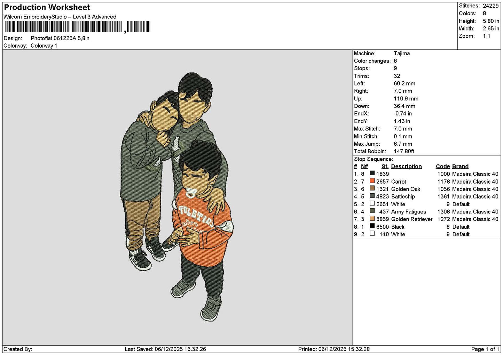Click the Army Fatigues color swatch
Viewport: 503px width, 355px height.
(372, 211)
